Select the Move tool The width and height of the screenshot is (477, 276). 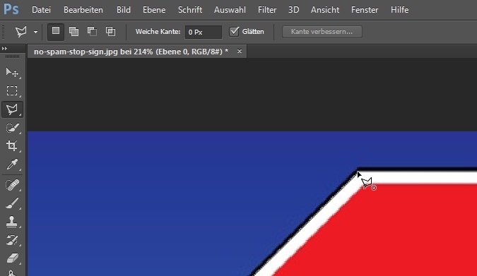tap(12, 73)
